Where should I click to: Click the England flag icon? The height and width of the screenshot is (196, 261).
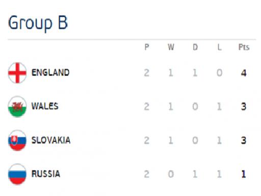[17, 73]
